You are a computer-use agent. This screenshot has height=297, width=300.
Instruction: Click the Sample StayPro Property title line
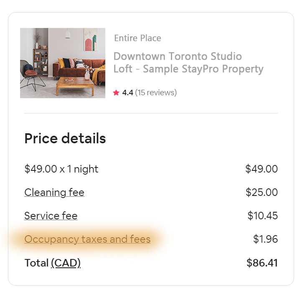click(x=203, y=69)
